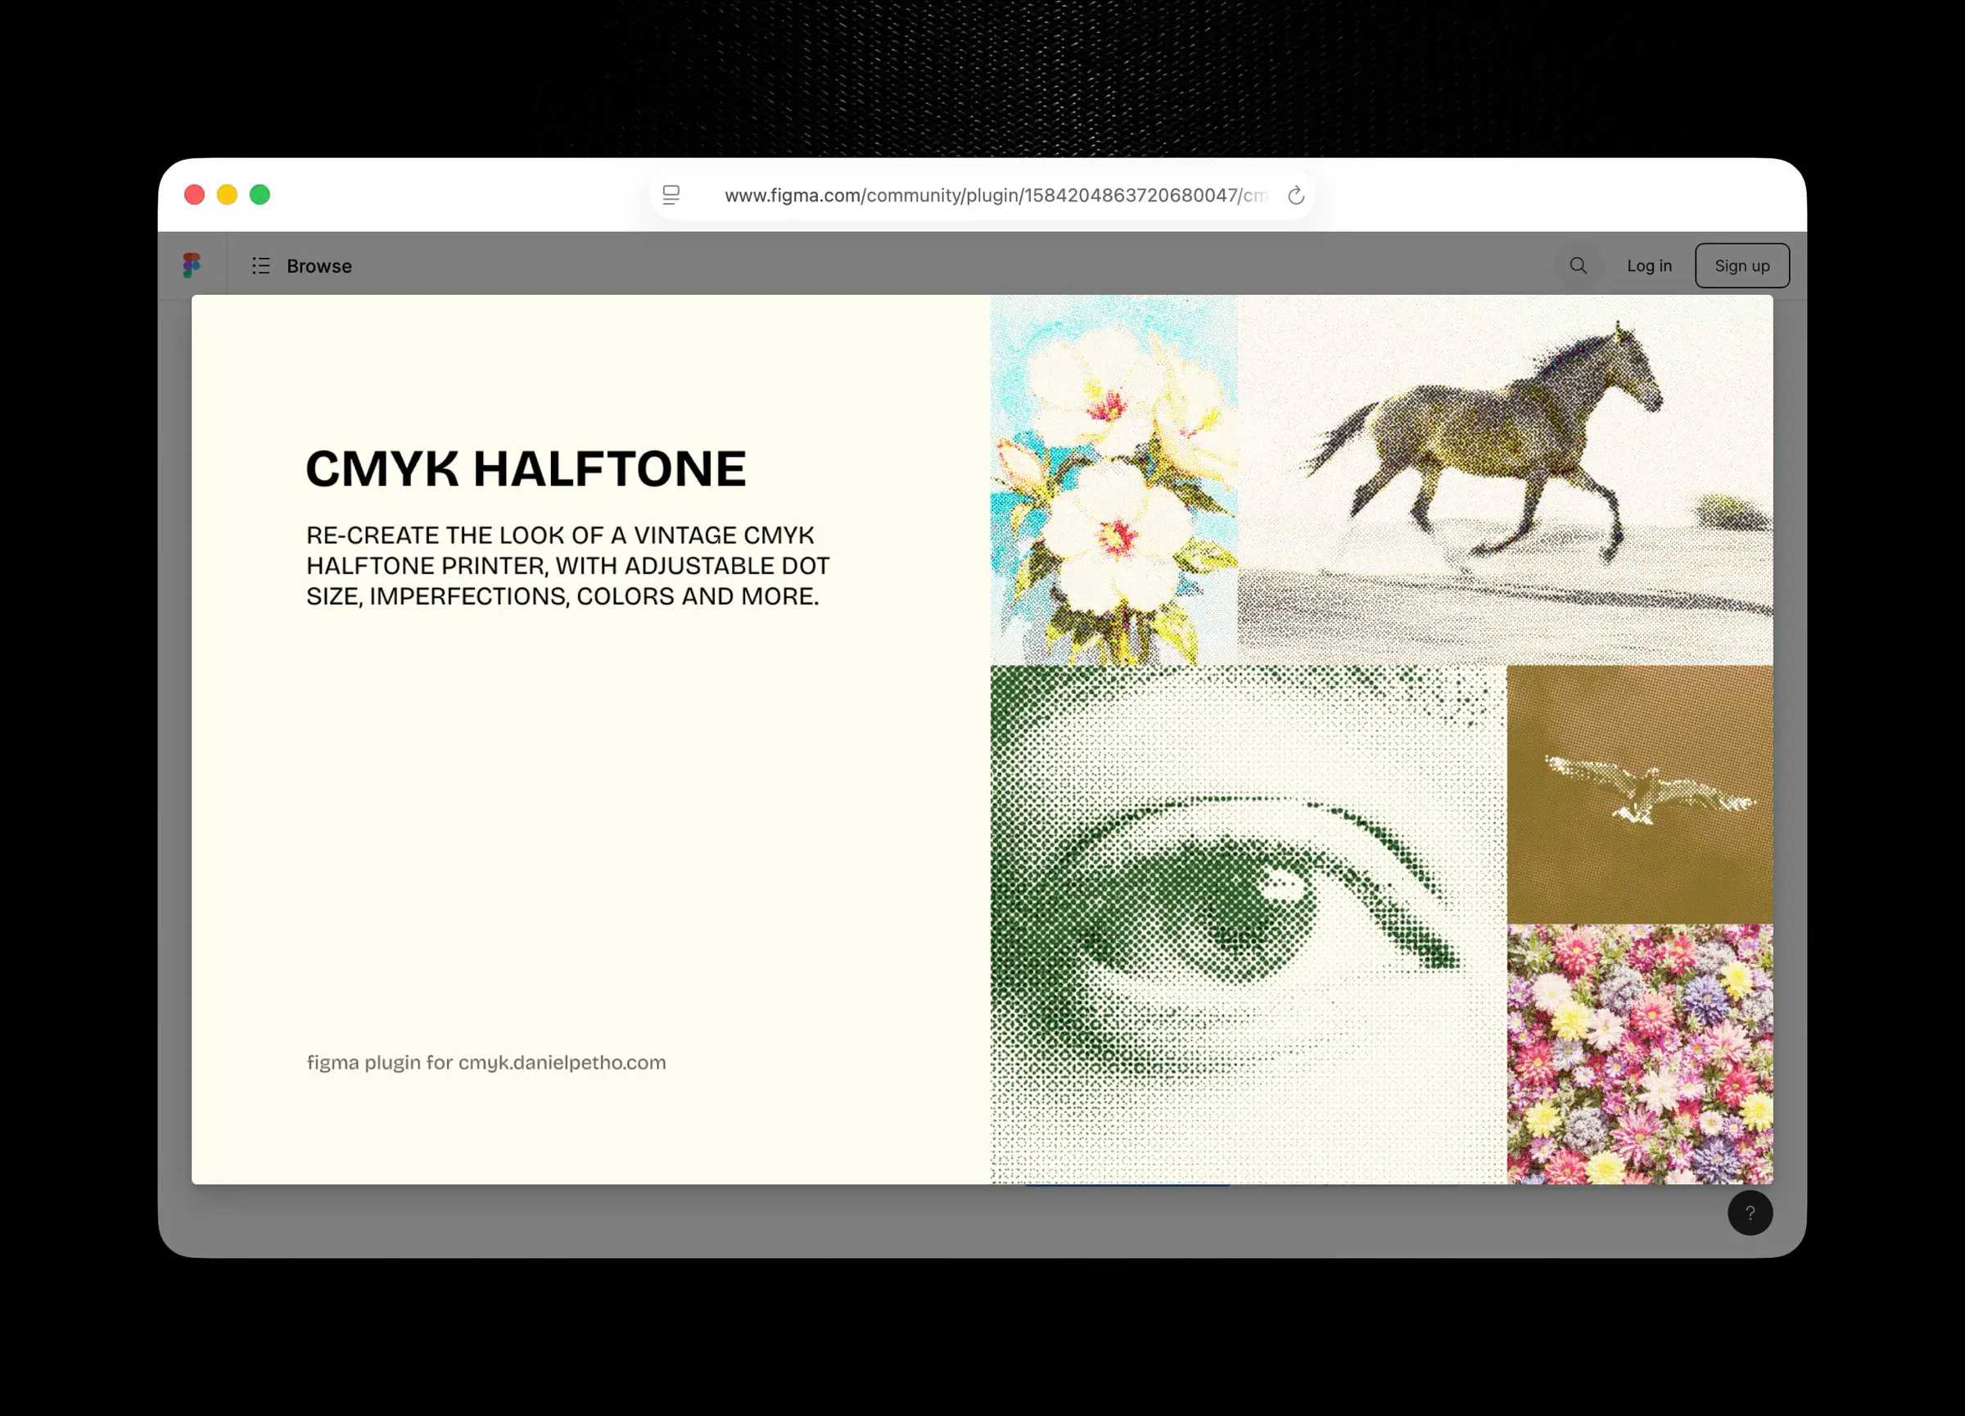Reload the page with the refresh icon
Viewport: 1965px width, 1416px height.
click(1295, 196)
